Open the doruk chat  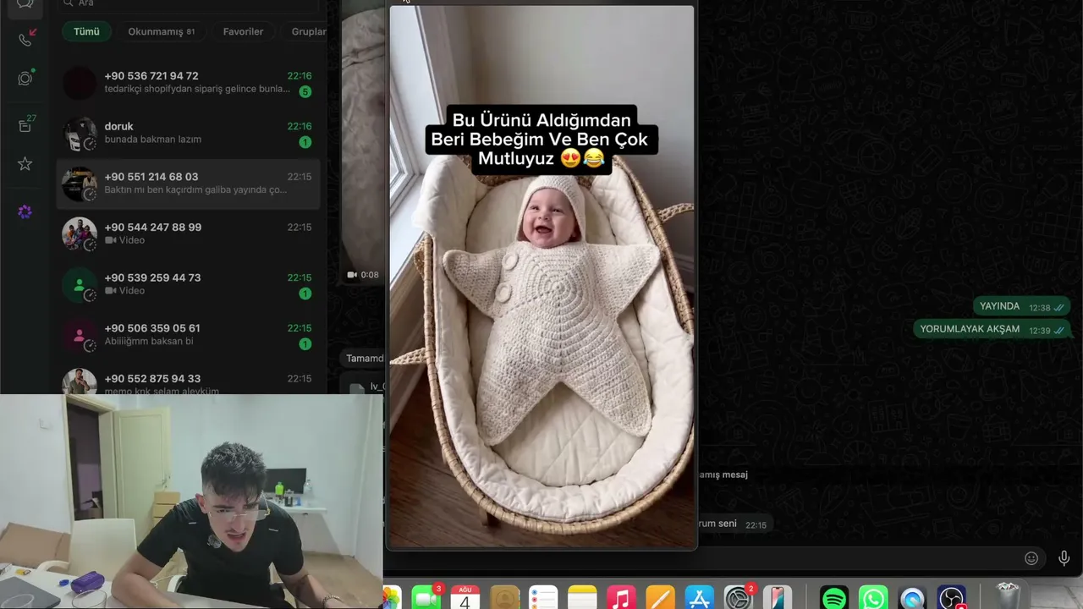coord(188,134)
